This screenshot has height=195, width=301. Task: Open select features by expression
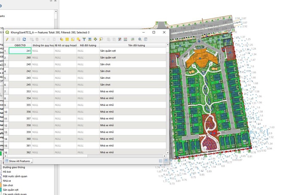coord(61,39)
